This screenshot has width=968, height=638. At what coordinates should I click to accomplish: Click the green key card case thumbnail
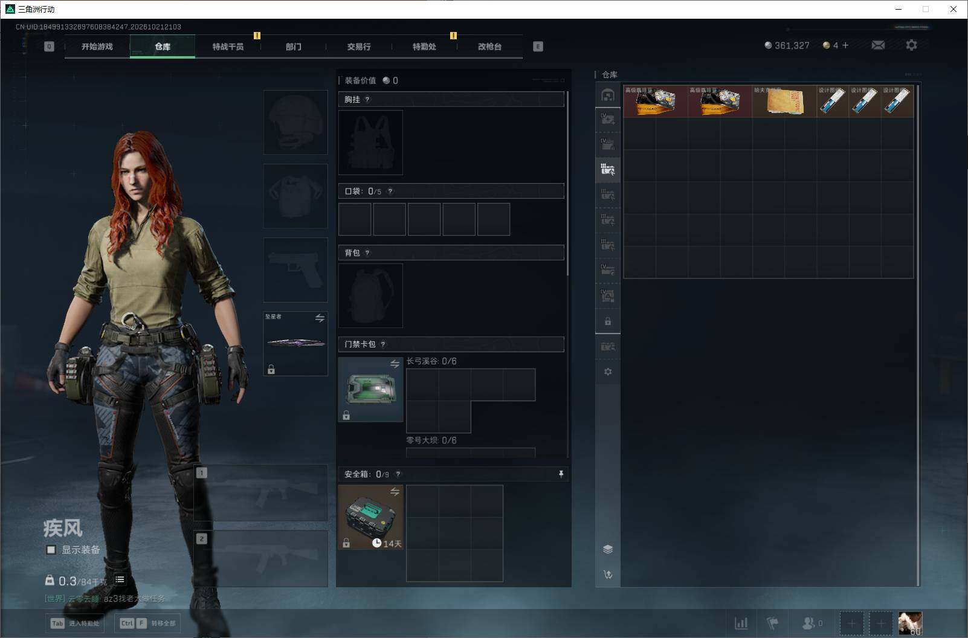pyautogui.click(x=370, y=389)
